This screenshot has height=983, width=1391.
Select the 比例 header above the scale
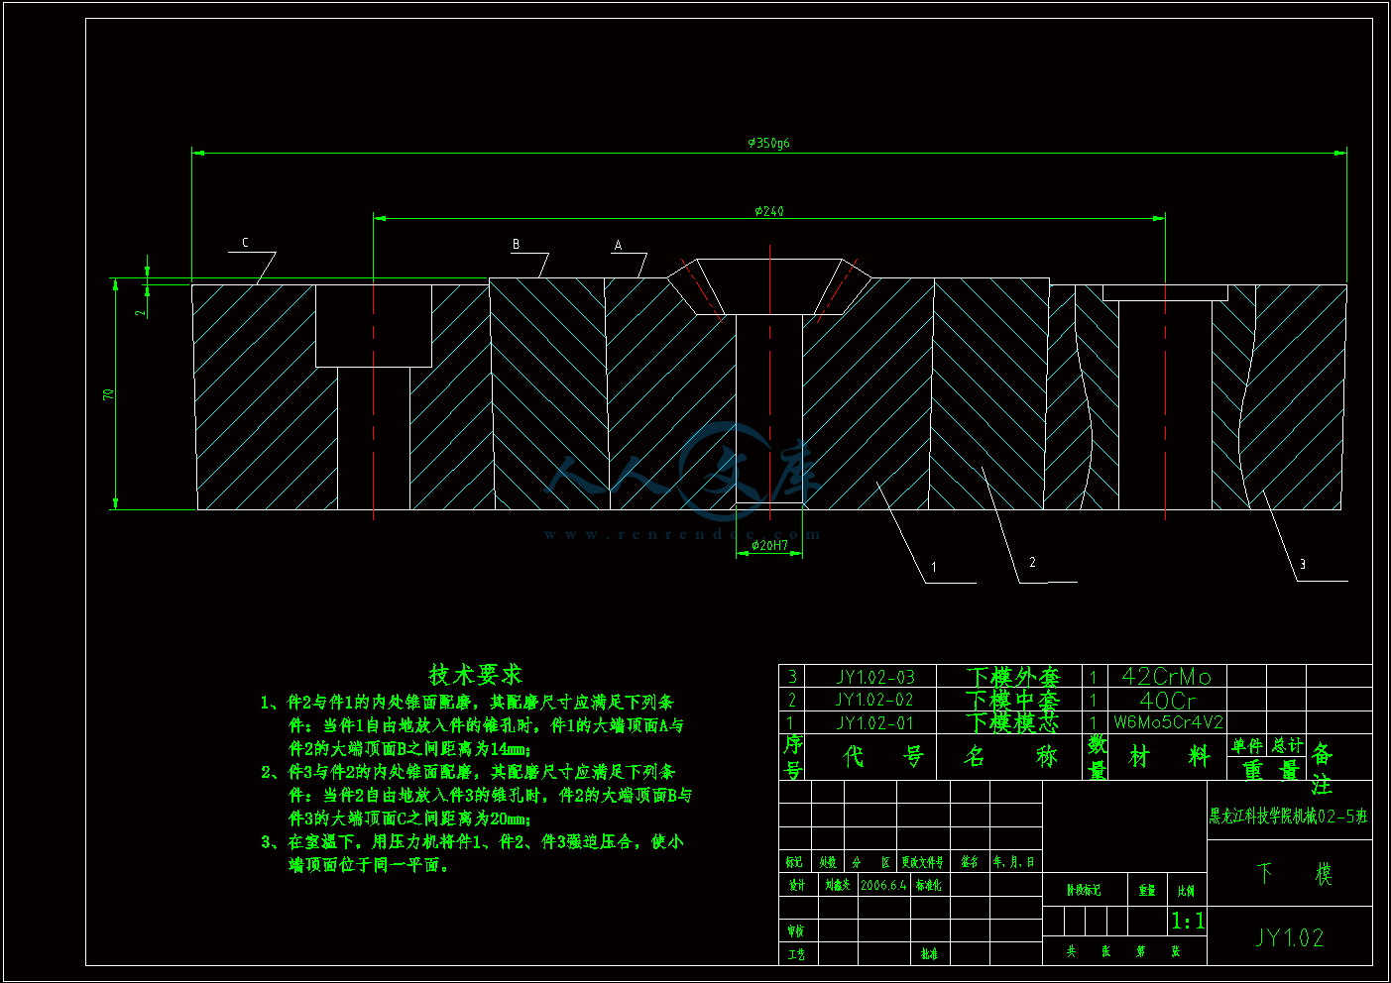1187,890
